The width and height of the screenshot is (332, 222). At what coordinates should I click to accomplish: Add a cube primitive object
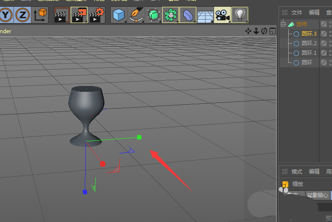point(118,15)
